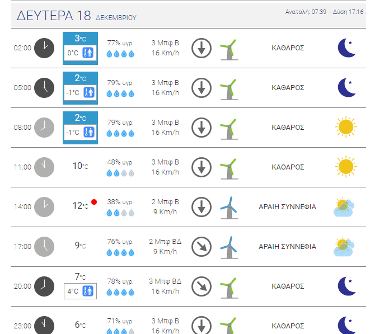This screenshot has height=334, width=370.
Task: Click the 02:00 clock icon
Action: [44, 48]
